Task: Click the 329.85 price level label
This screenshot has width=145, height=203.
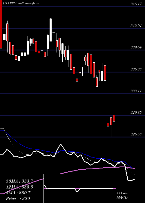Action: 136,113
